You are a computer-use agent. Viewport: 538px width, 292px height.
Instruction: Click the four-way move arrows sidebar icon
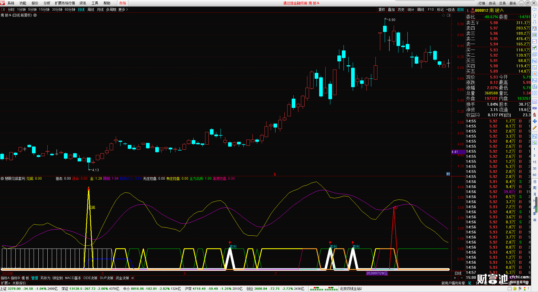[535, 121]
